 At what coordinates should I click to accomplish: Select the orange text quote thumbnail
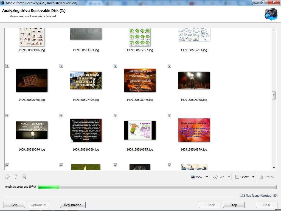tap(140, 80)
